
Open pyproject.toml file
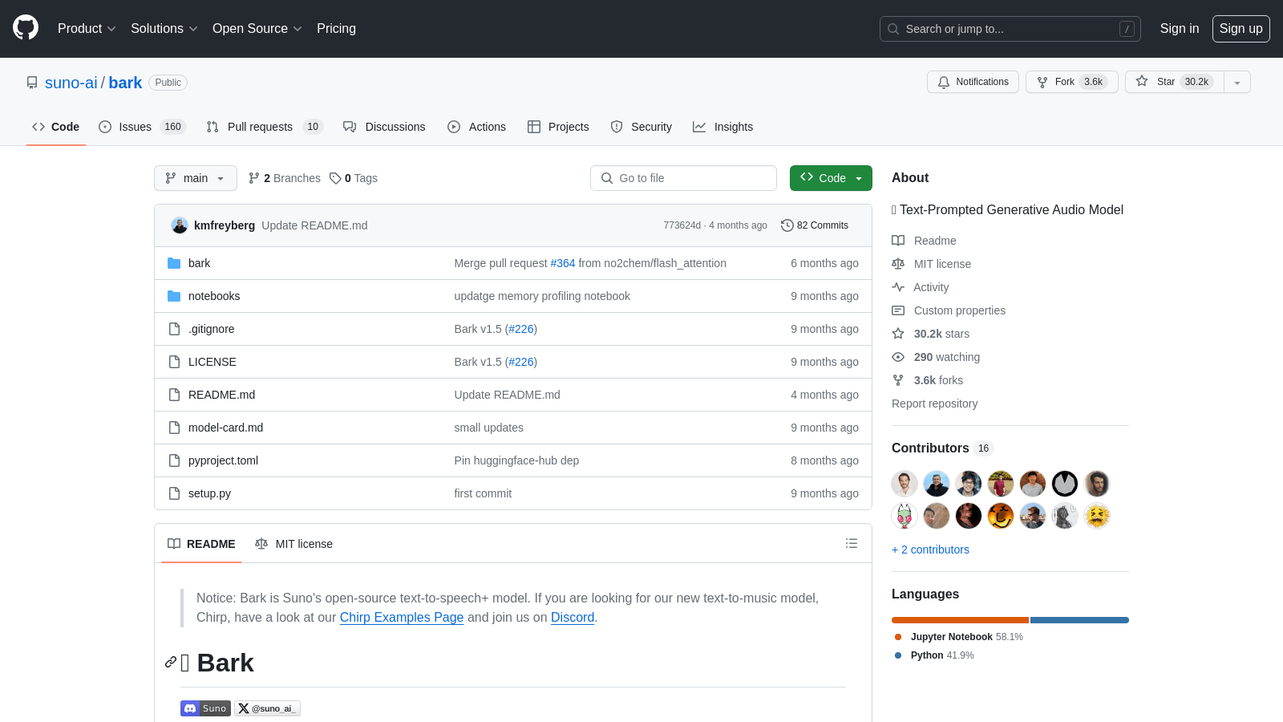coord(223,460)
